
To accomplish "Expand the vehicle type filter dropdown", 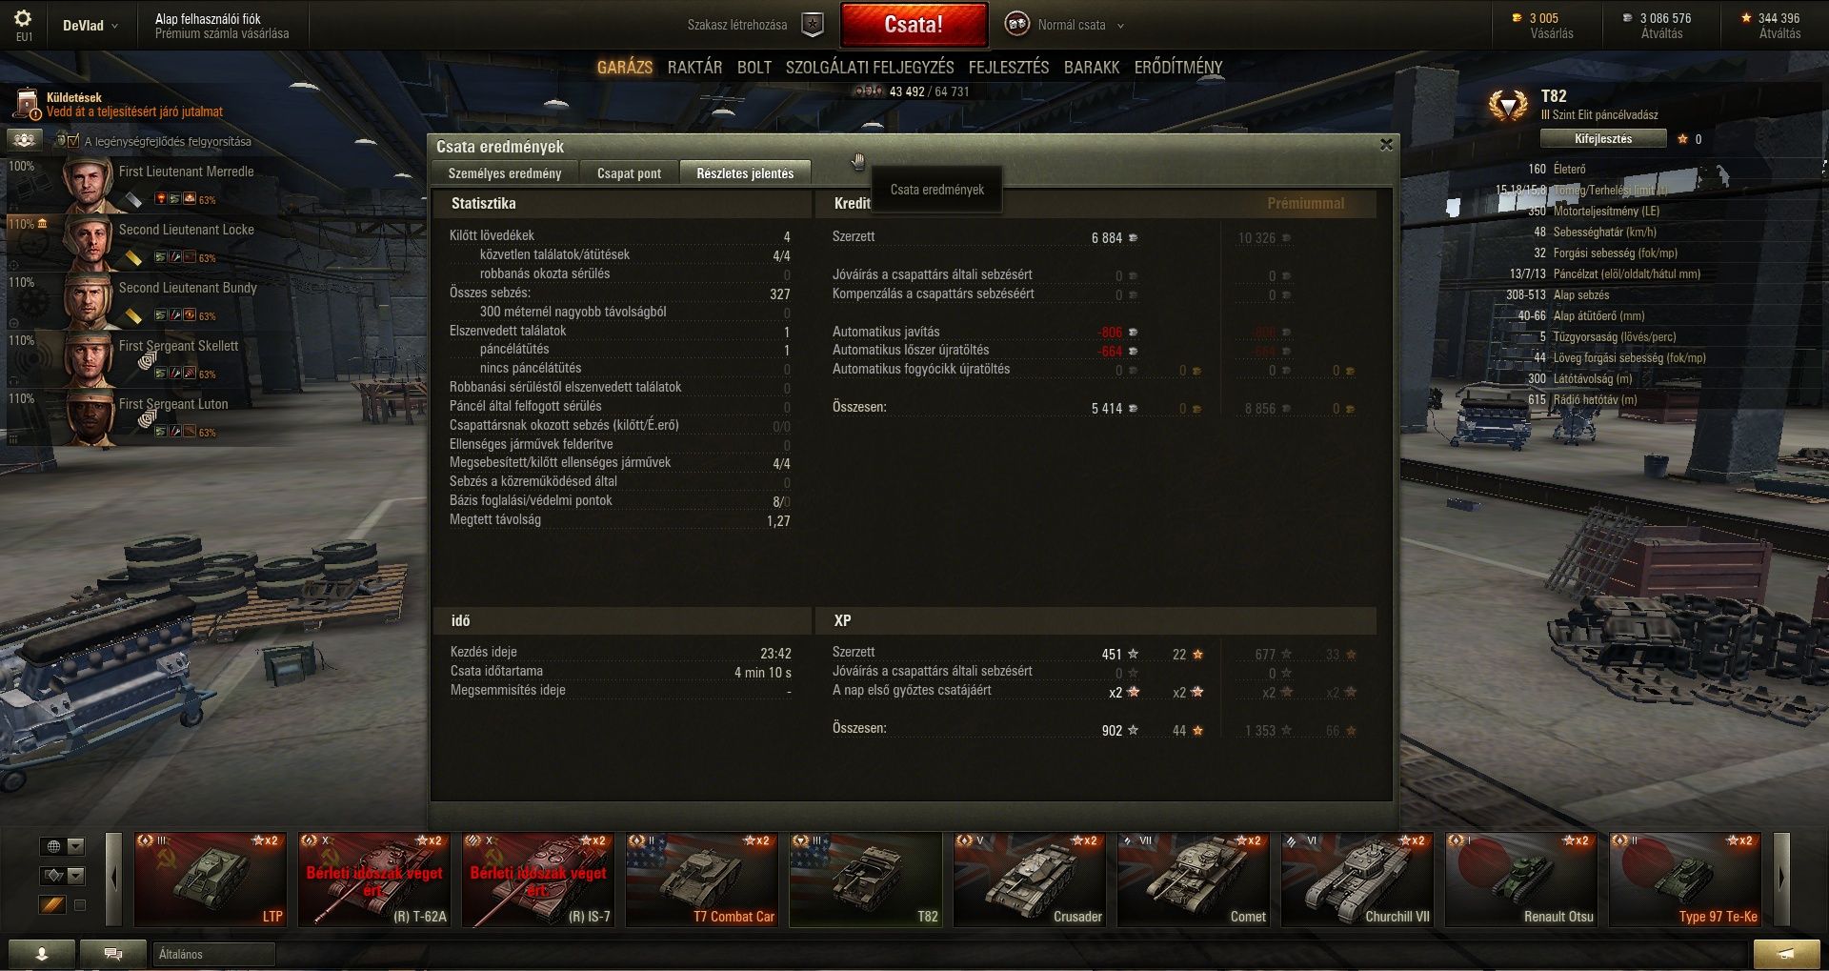I will [63, 876].
